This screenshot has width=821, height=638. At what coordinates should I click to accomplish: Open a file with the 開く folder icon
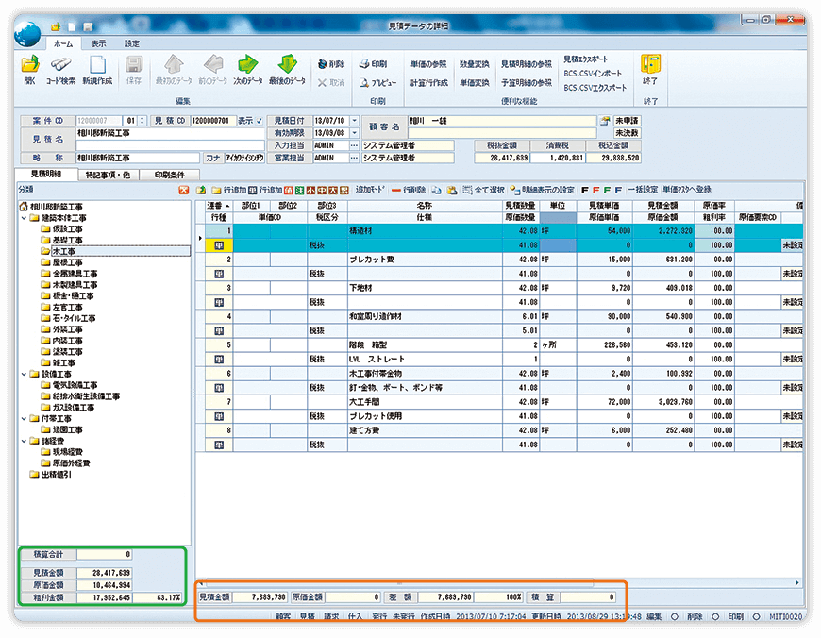pyautogui.click(x=30, y=70)
